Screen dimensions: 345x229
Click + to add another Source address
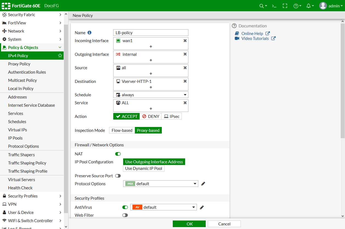[151, 73]
